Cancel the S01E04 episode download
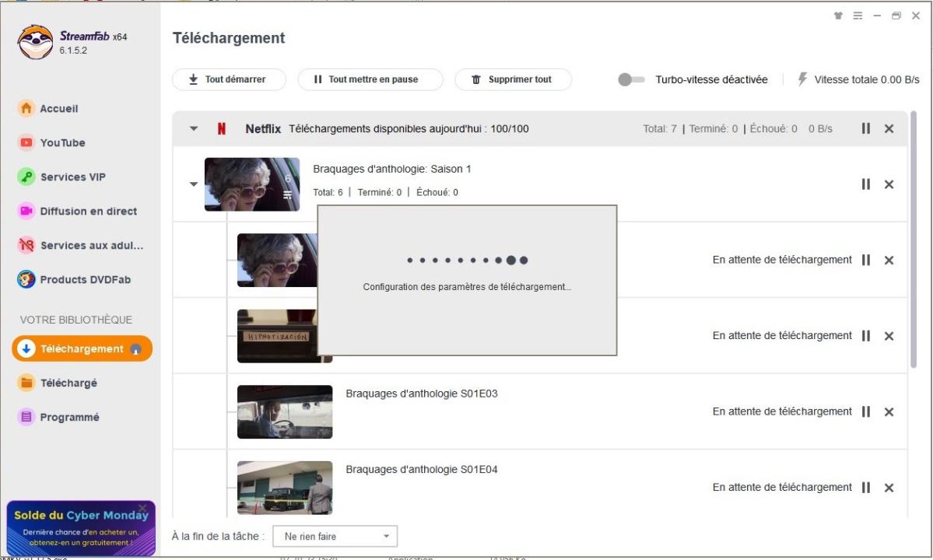 click(889, 488)
